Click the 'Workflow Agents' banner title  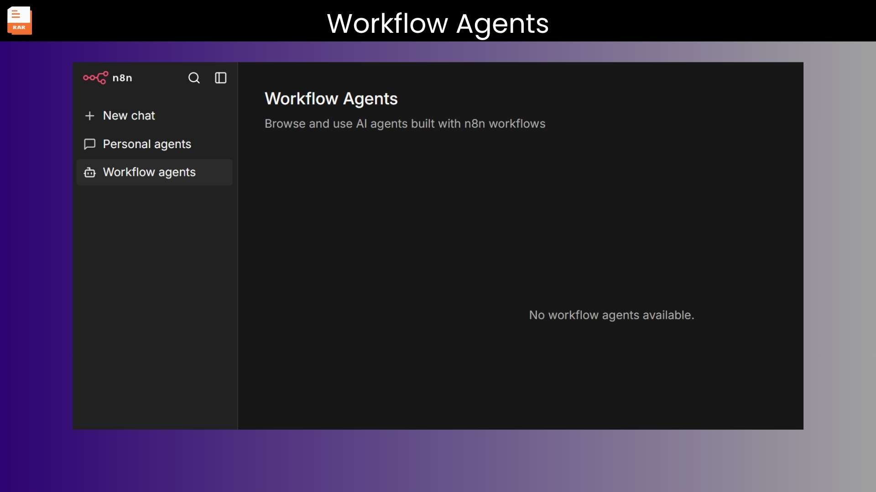[438, 23]
